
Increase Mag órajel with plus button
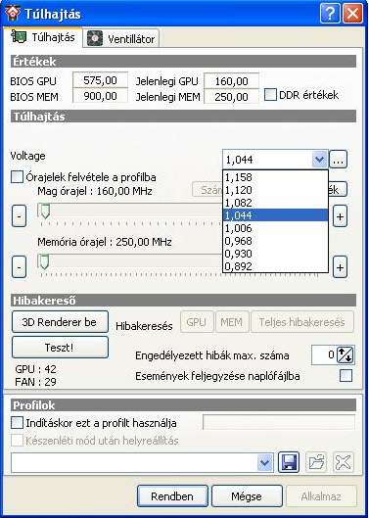[340, 216]
